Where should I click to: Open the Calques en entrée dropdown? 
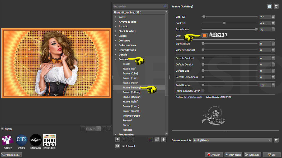(232, 140)
